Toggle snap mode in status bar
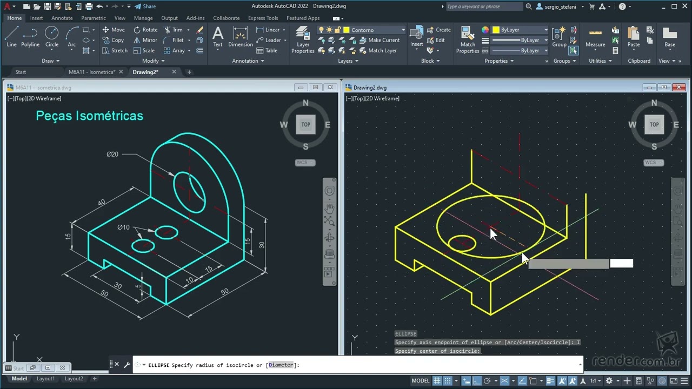 point(447,380)
